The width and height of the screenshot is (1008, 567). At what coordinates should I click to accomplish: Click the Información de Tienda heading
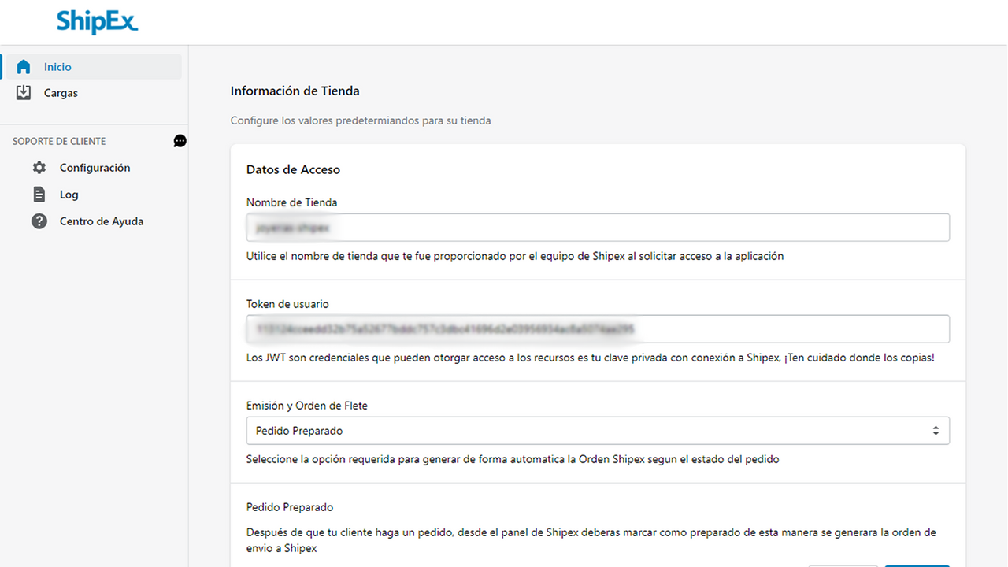tap(295, 91)
